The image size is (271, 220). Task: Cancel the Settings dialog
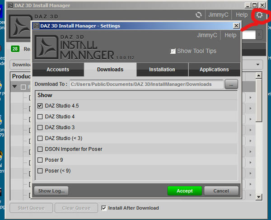221,191
